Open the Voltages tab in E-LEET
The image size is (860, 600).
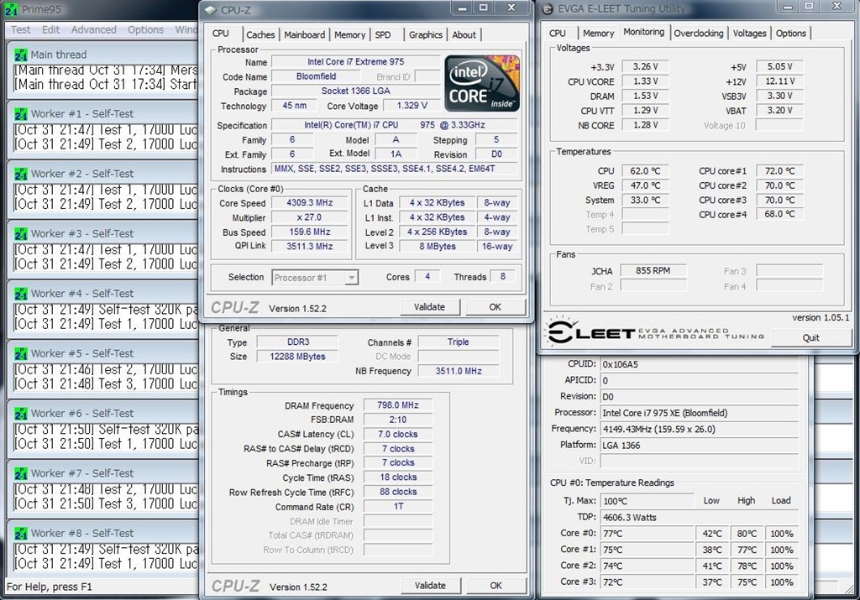749,34
